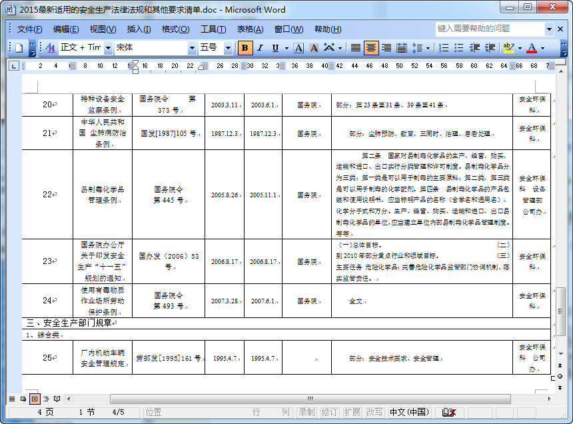
Task: Click the vertical scrollbar thumb
Action: pos(560,311)
